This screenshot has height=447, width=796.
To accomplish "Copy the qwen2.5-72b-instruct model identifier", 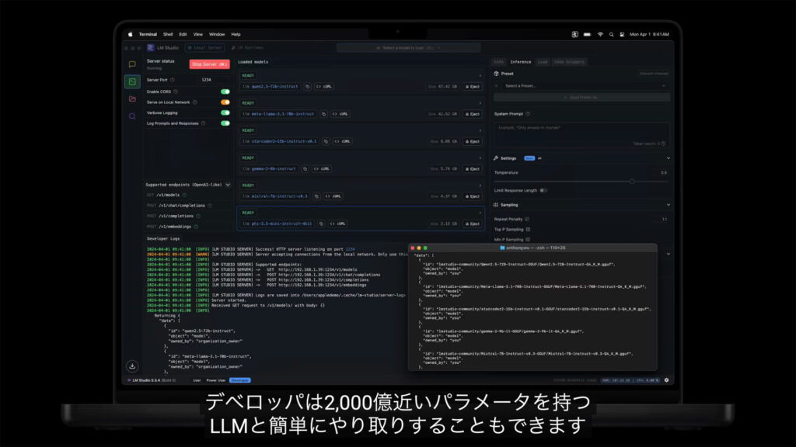I will click(x=307, y=87).
